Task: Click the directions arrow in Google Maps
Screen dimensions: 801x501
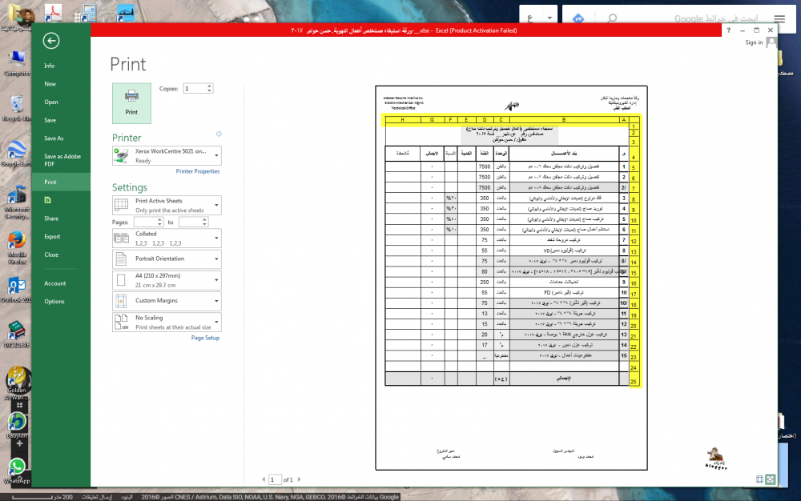Action: pyautogui.click(x=578, y=18)
